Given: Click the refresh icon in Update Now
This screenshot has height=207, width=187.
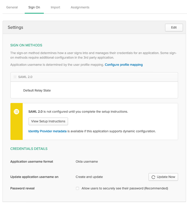Looking at the screenshot, I should tap(153, 177).
